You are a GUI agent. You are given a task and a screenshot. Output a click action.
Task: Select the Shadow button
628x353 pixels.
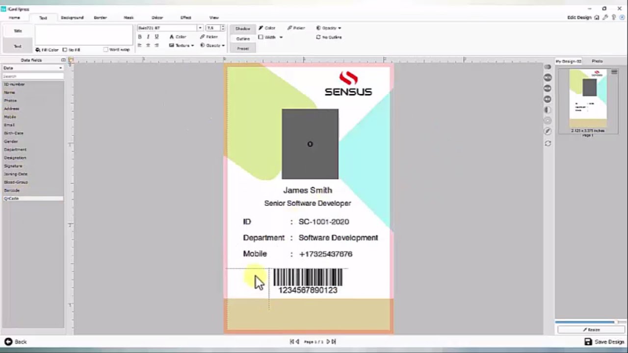tap(243, 28)
